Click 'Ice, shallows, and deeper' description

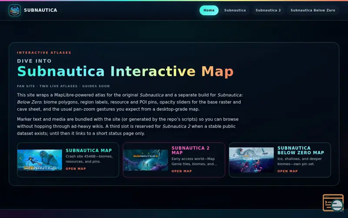tap(300, 161)
